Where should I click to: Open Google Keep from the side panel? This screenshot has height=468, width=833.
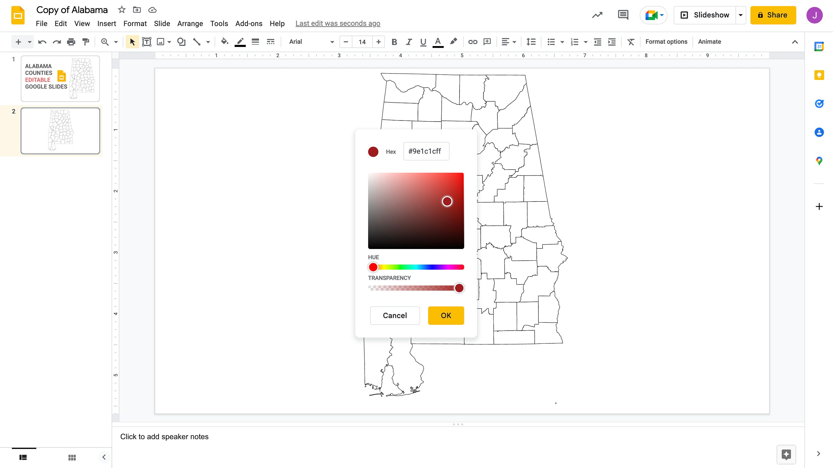pyautogui.click(x=819, y=75)
